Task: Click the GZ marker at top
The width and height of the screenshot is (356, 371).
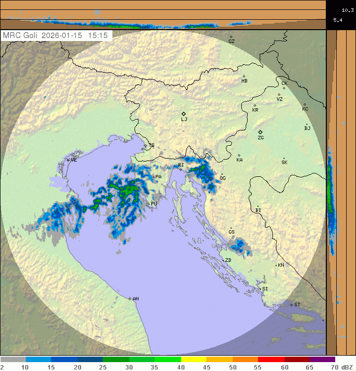Action: tap(231, 37)
